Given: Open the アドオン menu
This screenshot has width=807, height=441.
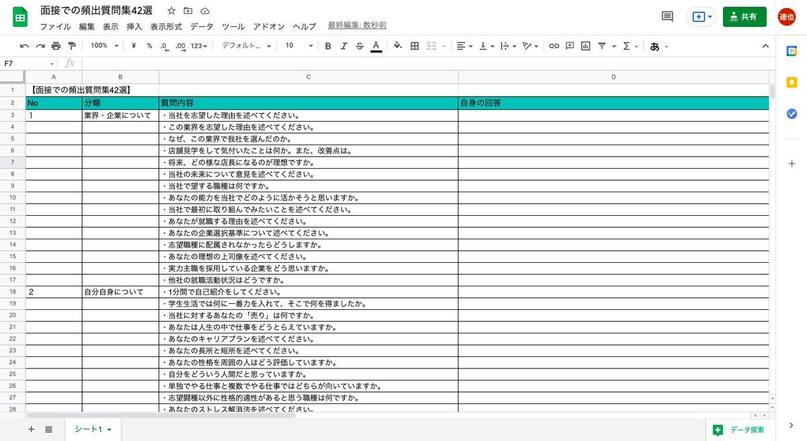Looking at the screenshot, I should coord(269,26).
